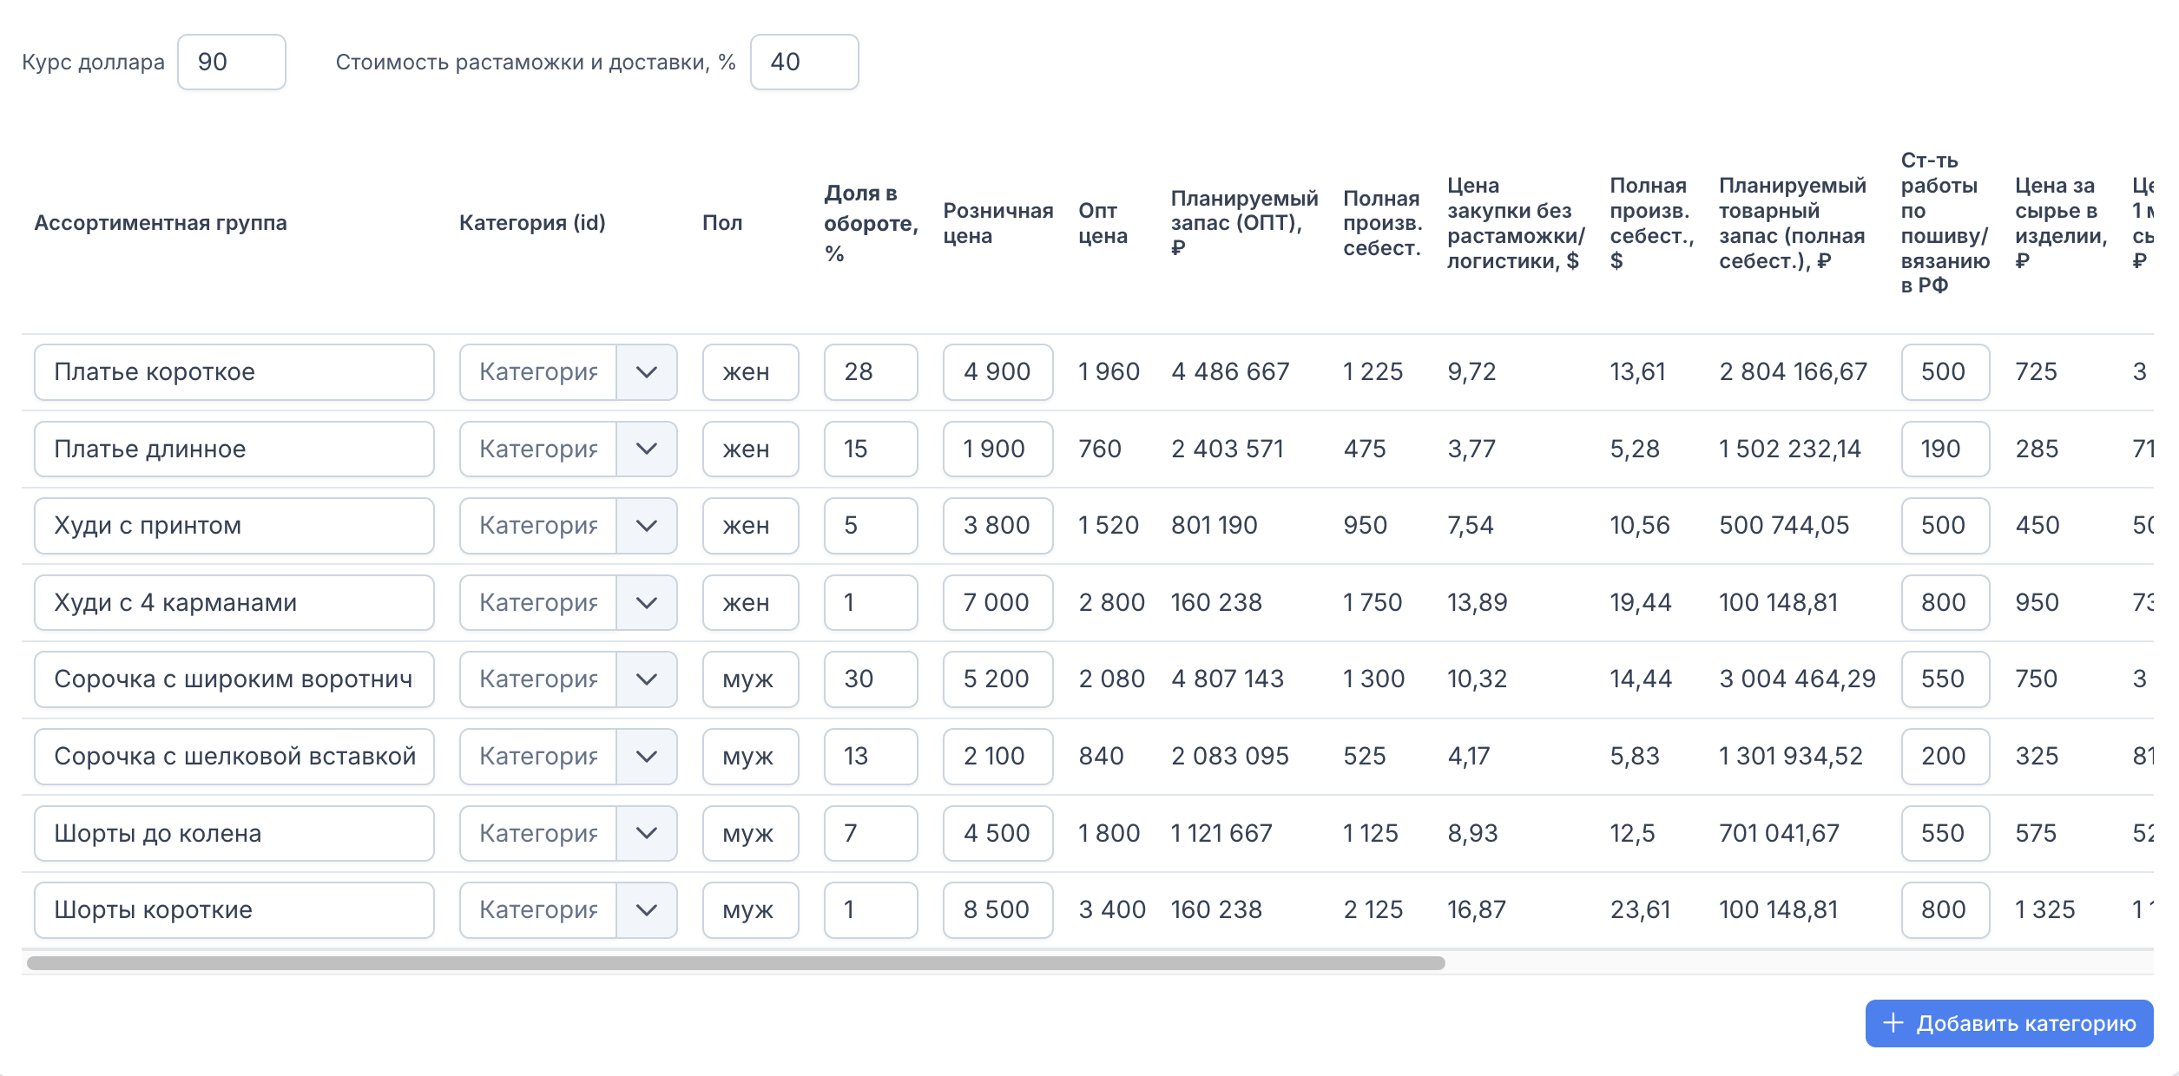
Task: Click gender field муж for Шорты до колена
Action: click(x=750, y=833)
